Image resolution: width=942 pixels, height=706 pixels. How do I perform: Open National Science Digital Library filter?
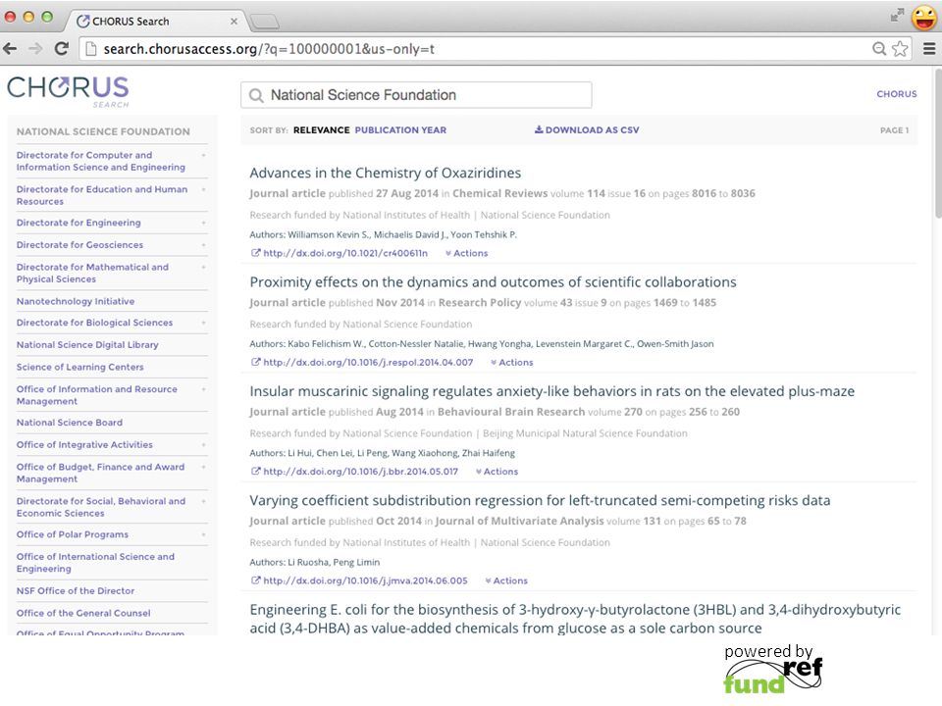point(87,345)
